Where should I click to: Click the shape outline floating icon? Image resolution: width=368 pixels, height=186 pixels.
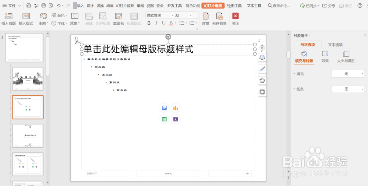(x=262, y=92)
